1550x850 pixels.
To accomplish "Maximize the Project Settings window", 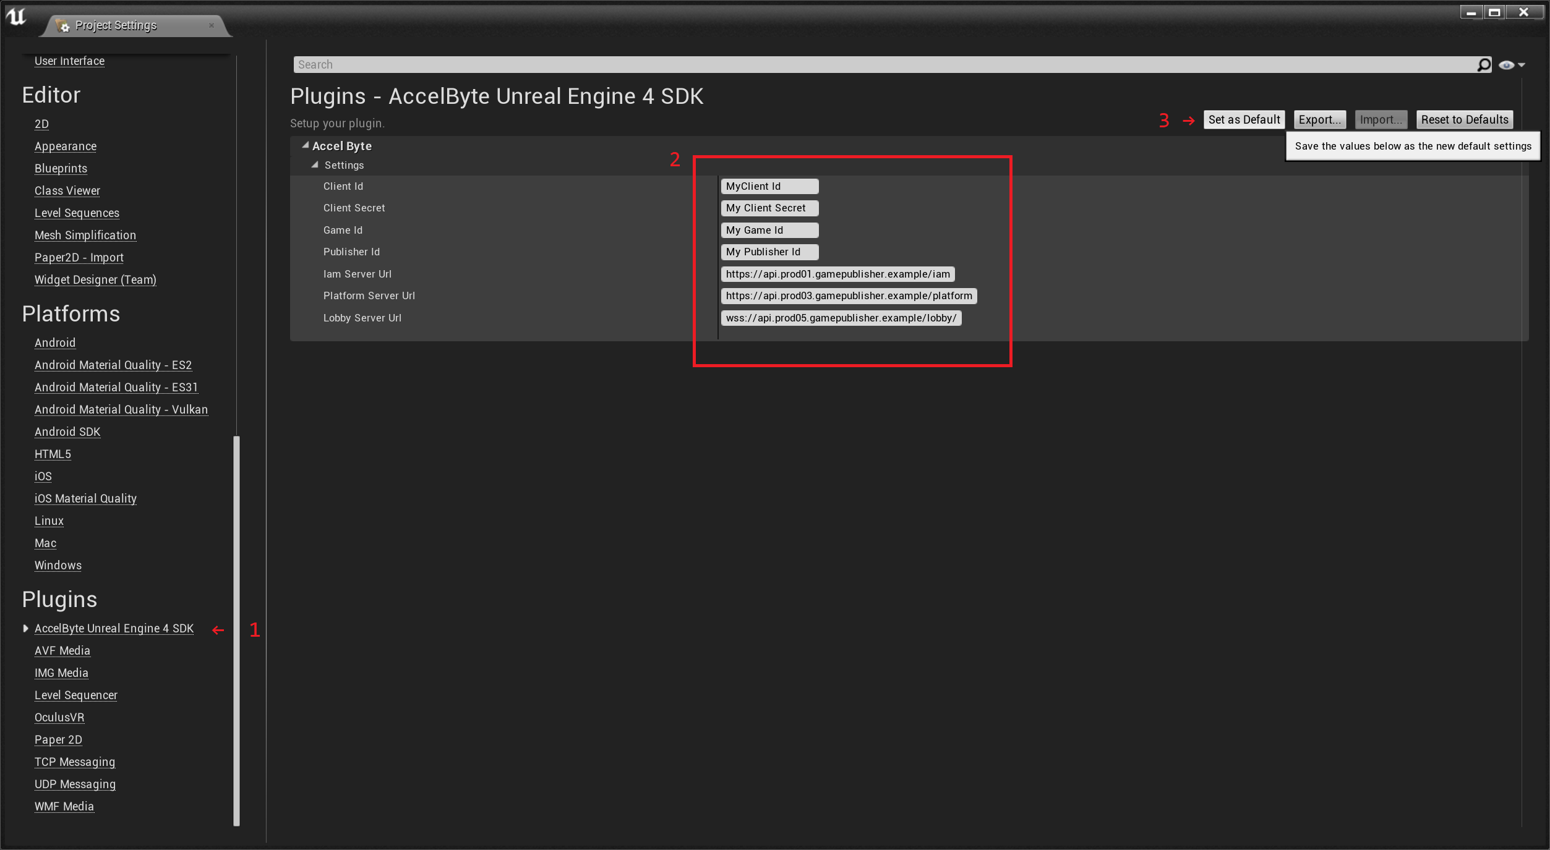I will click(x=1495, y=12).
